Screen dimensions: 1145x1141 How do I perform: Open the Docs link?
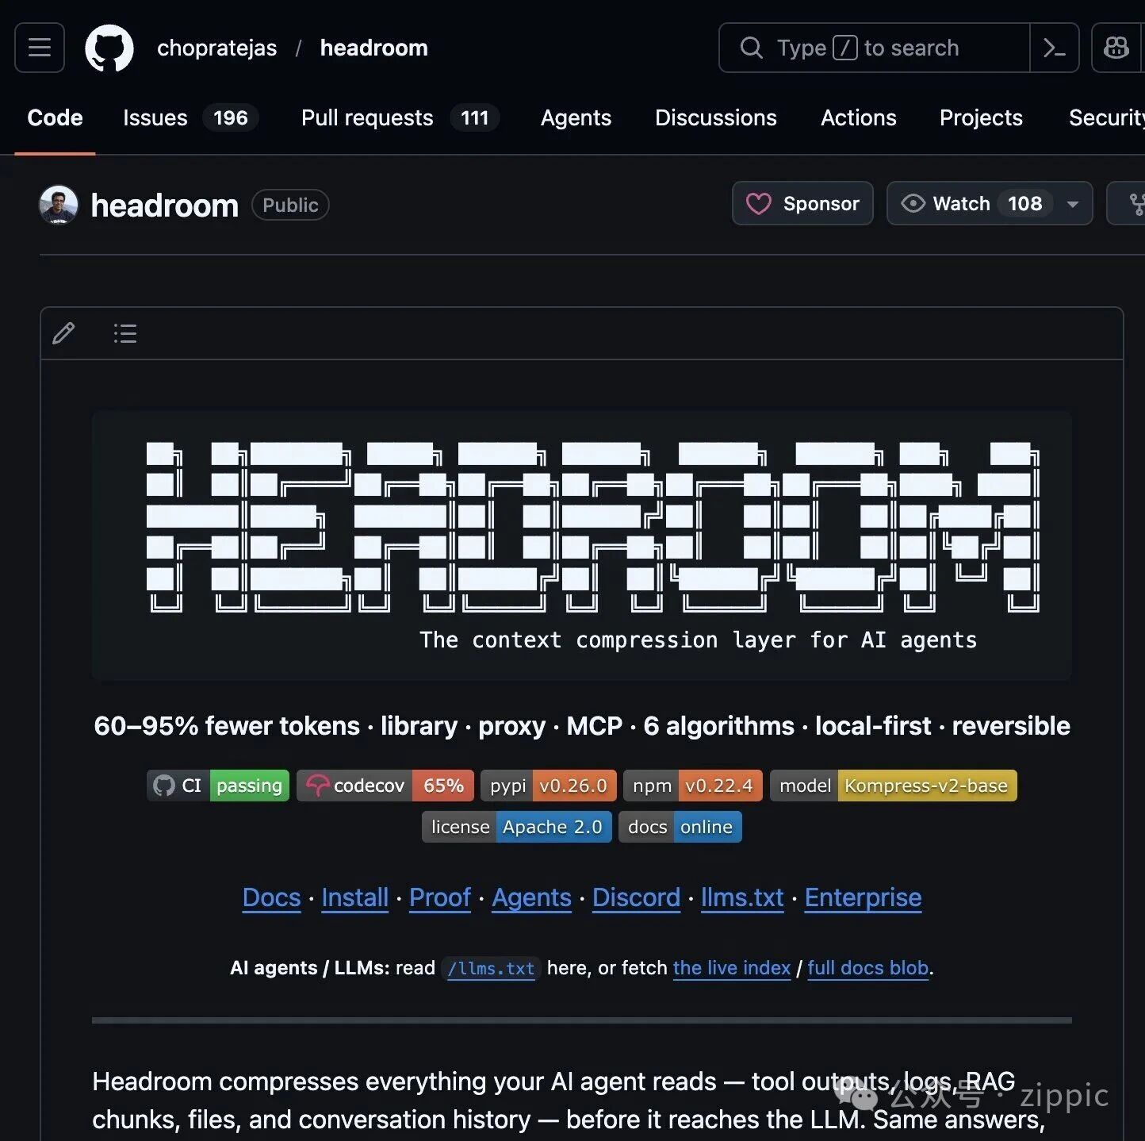pyautogui.click(x=272, y=897)
